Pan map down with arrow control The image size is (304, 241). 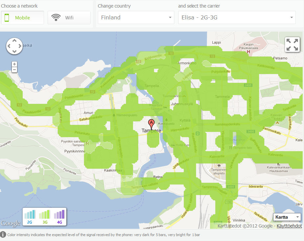click(14, 52)
